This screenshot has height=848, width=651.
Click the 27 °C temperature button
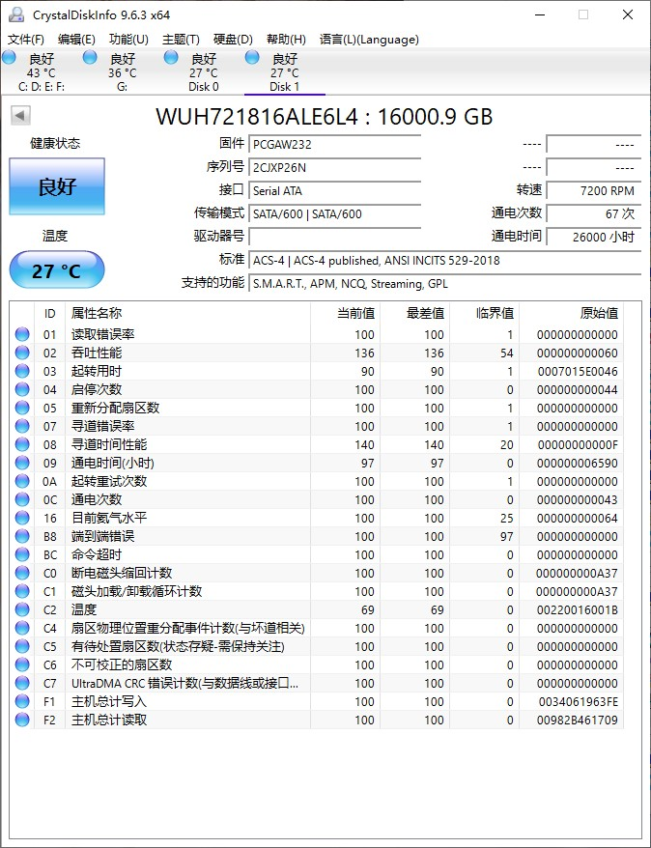[57, 269]
